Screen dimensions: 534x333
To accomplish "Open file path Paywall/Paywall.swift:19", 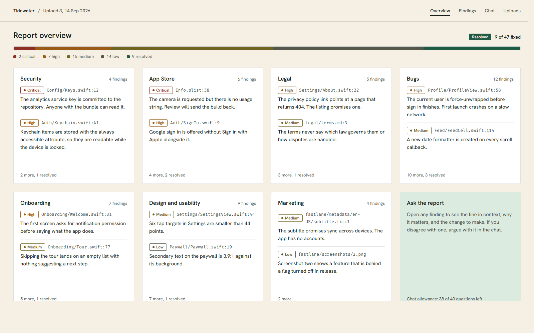I will [201, 247].
